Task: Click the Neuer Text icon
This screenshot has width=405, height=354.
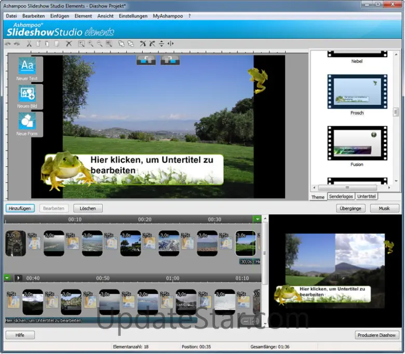Action: coord(26,66)
